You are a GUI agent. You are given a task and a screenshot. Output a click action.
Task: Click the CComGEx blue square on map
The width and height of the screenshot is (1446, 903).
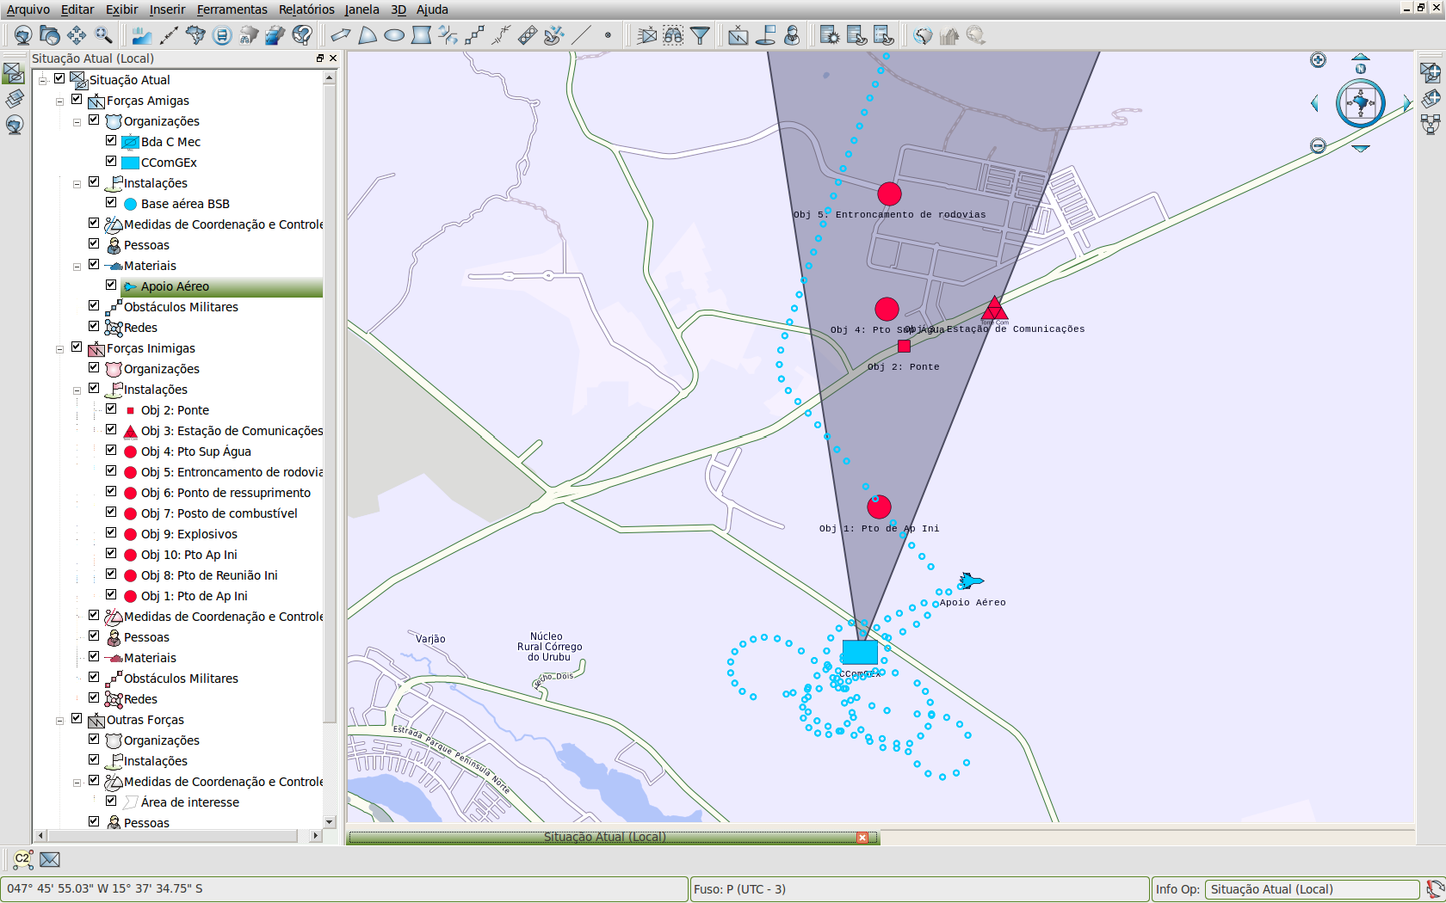click(x=860, y=652)
